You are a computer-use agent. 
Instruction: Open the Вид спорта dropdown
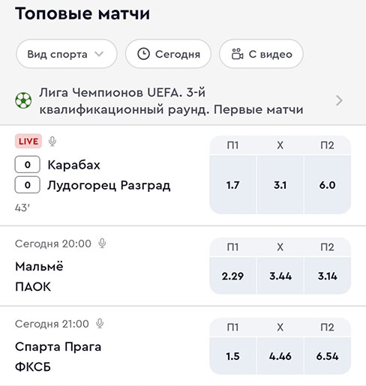point(67,54)
